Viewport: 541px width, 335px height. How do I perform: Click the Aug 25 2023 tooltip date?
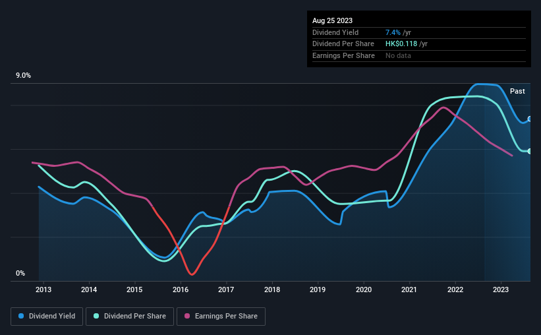pos(332,20)
